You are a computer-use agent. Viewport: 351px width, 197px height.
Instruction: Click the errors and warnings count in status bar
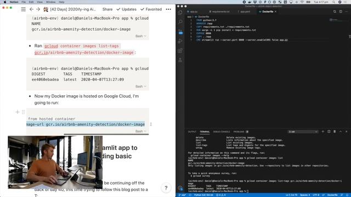click(220, 195)
